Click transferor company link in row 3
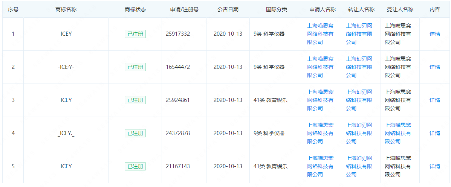Image resolution: width=451 pixels, height=187 pixels. [359, 100]
